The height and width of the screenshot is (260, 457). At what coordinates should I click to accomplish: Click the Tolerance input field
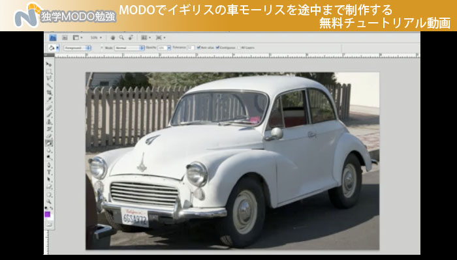pos(191,48)
